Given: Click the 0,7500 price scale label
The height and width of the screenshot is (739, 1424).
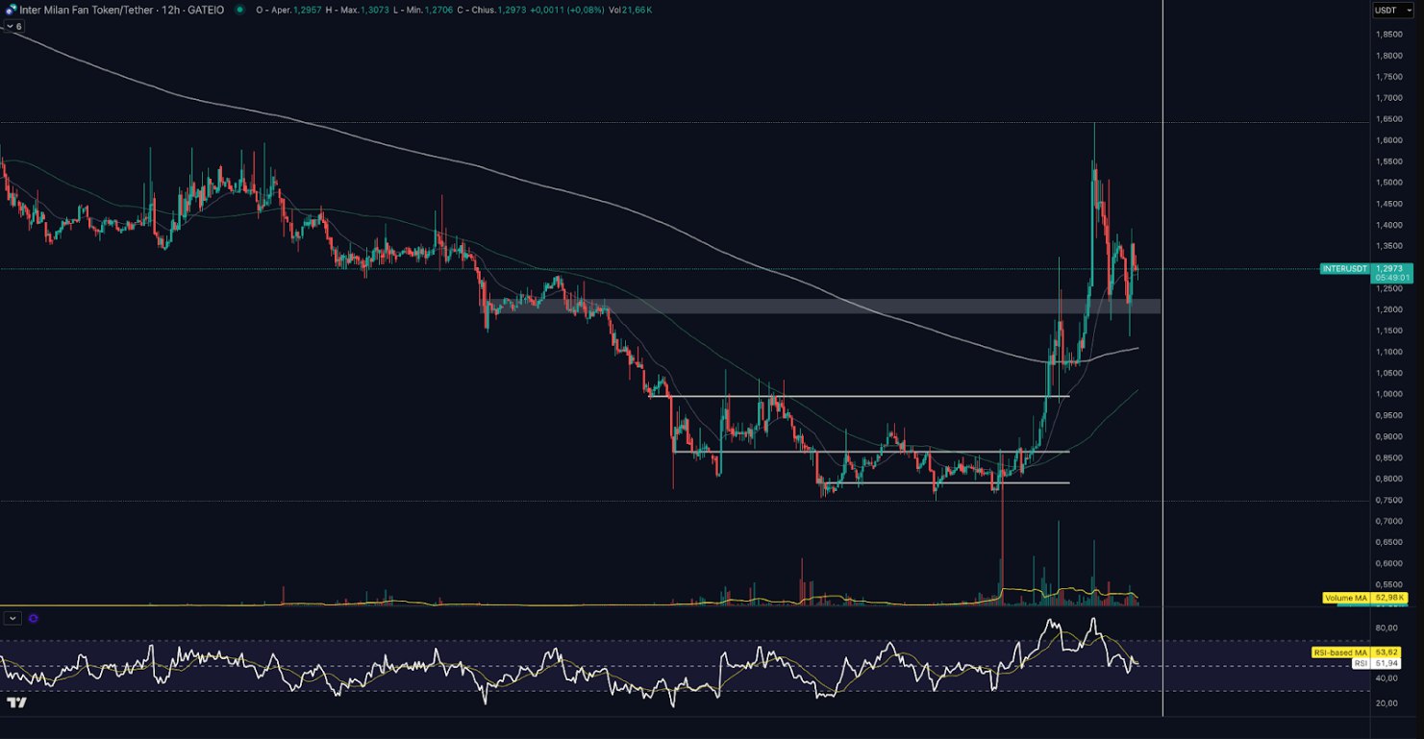Looking at the screenshot, I should (x=1388, y=500).
